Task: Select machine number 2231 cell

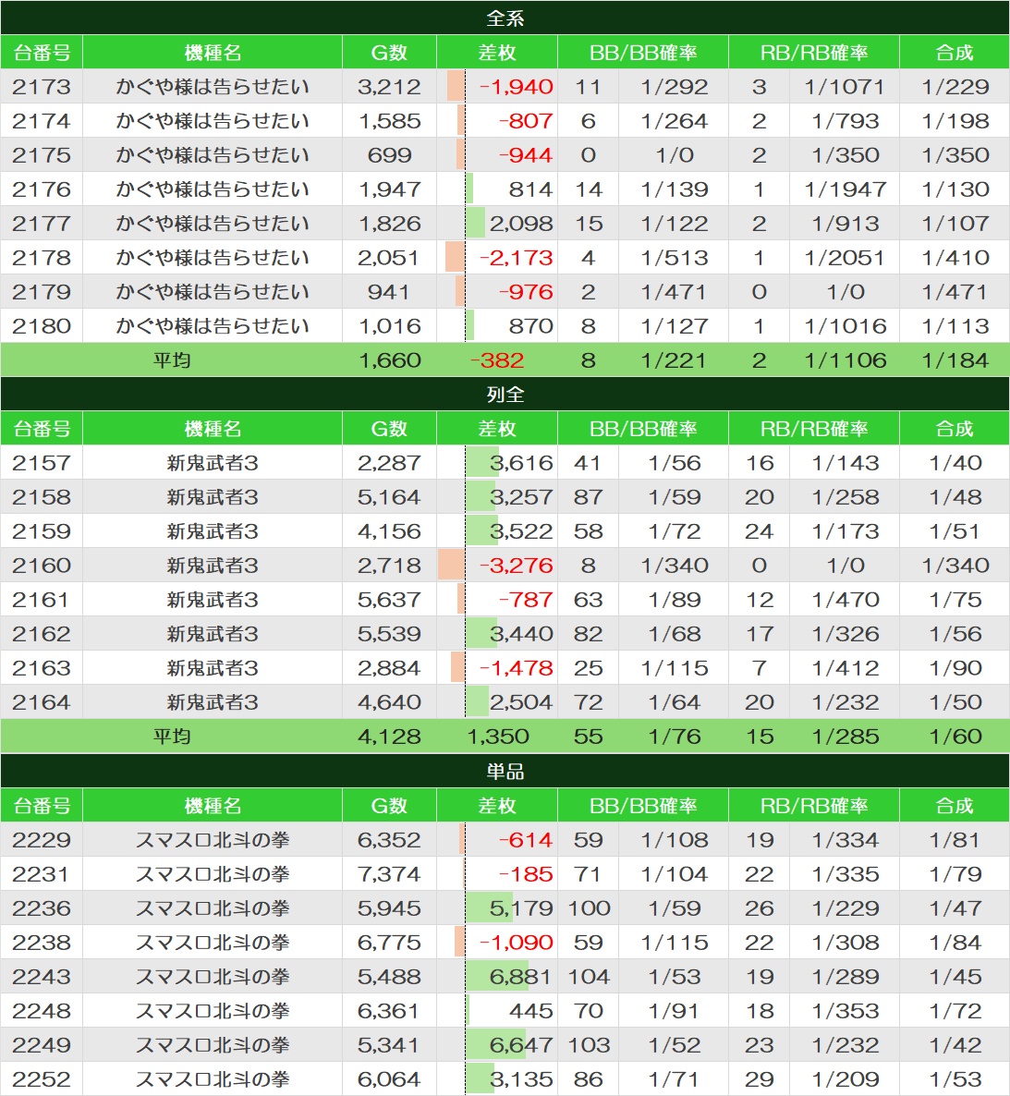Action: click(42, 873)
